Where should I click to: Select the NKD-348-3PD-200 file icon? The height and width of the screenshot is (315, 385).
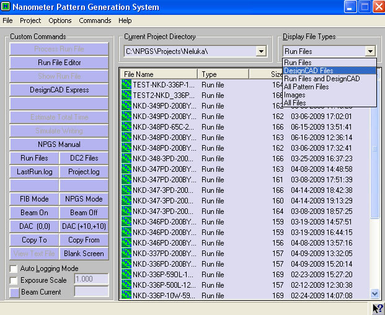coord(126,158)
